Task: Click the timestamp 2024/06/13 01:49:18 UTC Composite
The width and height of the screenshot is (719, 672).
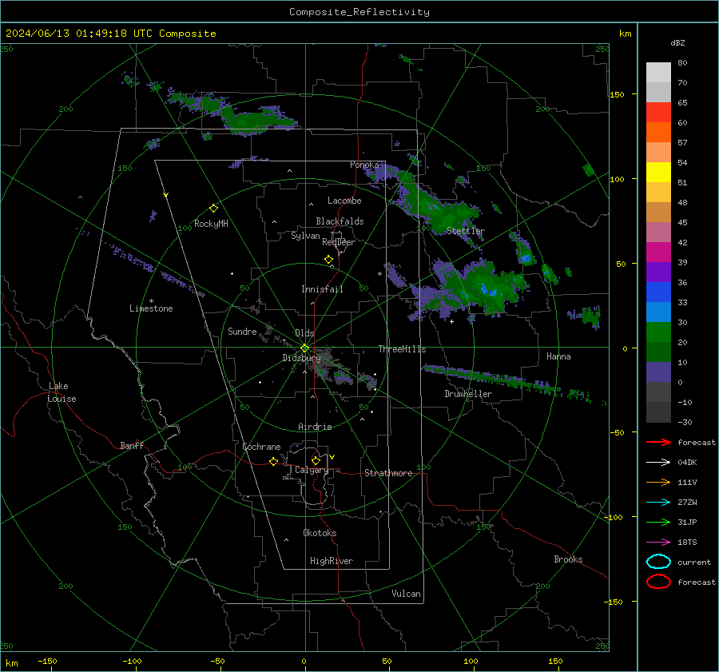Action: point(110,34)
